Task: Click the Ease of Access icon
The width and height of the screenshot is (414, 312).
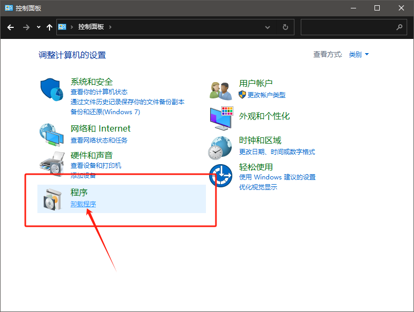Action: 221,175
